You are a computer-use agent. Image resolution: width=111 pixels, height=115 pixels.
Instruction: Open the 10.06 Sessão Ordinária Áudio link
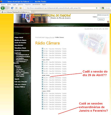click(55, 55)
